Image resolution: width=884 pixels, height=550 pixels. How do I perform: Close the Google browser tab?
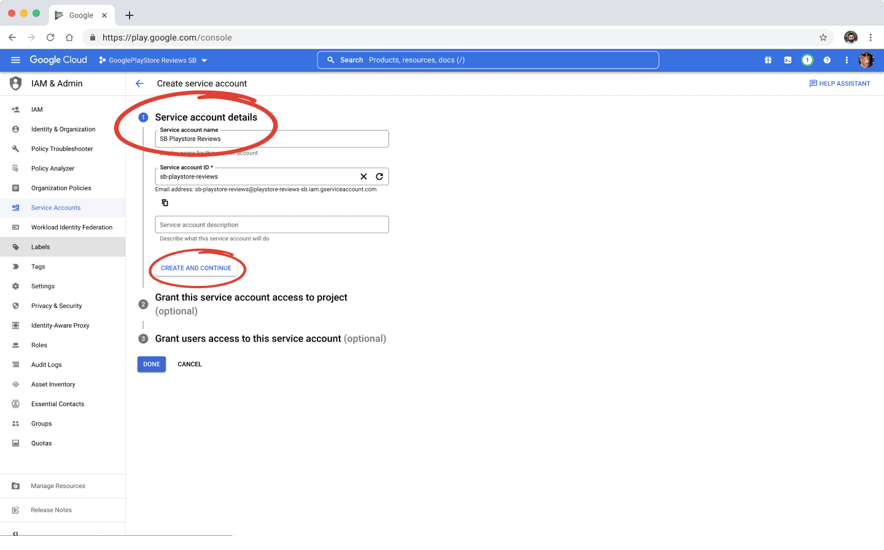pyautogui.click(x=104, y=15)
